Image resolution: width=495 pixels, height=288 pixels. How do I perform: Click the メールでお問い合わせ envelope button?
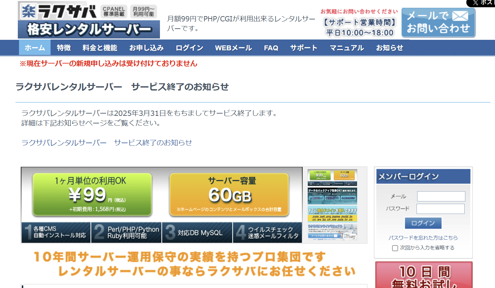tap(438, 22)
